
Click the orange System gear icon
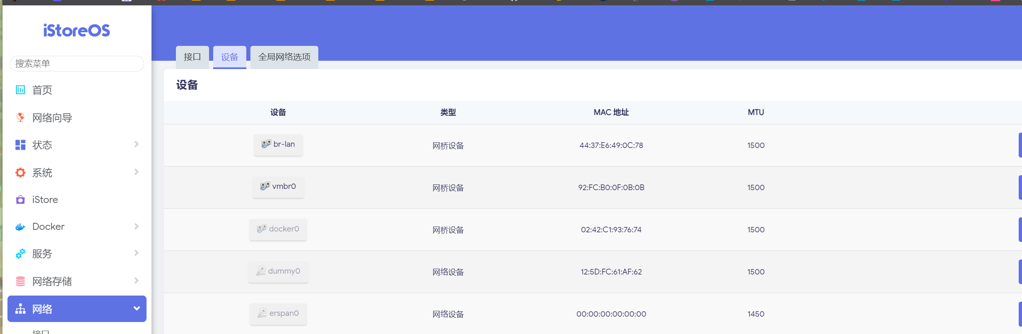(20, 172)
